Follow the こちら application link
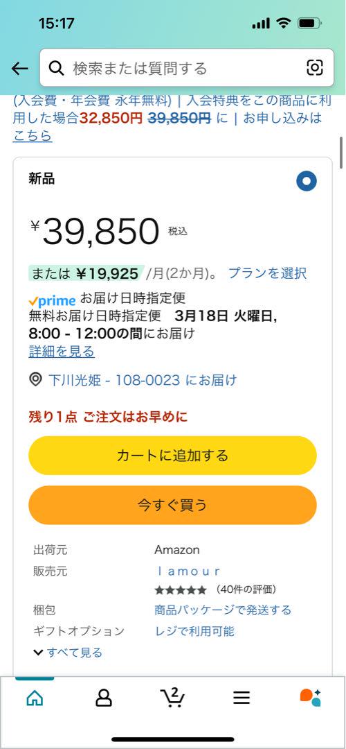This screenshot has height=749, width=346. pyautogui.click(x=33, y=136)
